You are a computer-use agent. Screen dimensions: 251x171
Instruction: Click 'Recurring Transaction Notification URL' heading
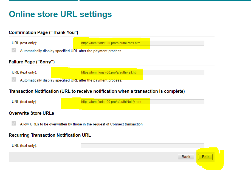click(50, 135)
